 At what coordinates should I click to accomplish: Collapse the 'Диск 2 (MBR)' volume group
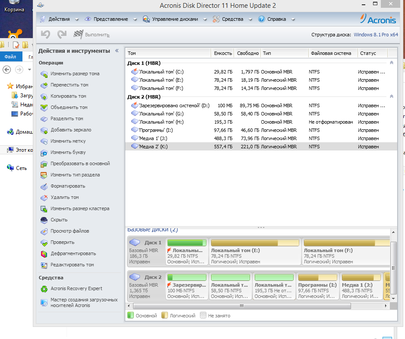pos(391,97)
